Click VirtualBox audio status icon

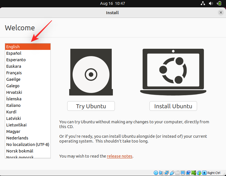pos(161,173)
